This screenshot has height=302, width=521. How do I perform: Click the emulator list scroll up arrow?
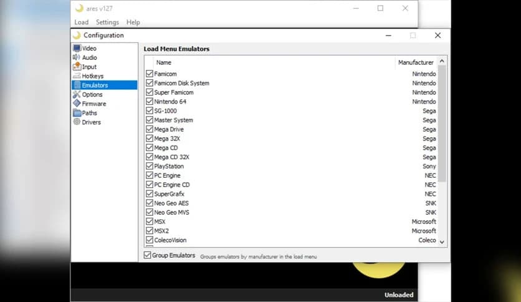click(x=442, y=62)
